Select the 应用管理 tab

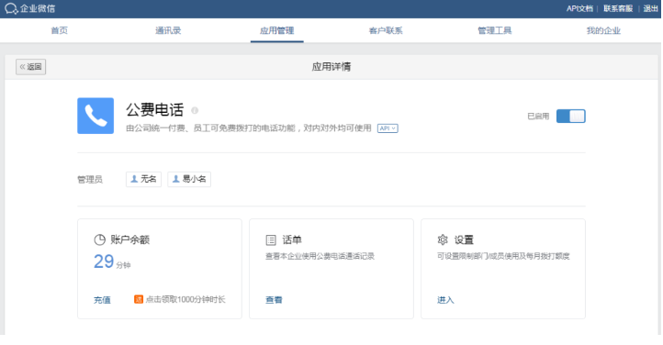tap(277, 30)
